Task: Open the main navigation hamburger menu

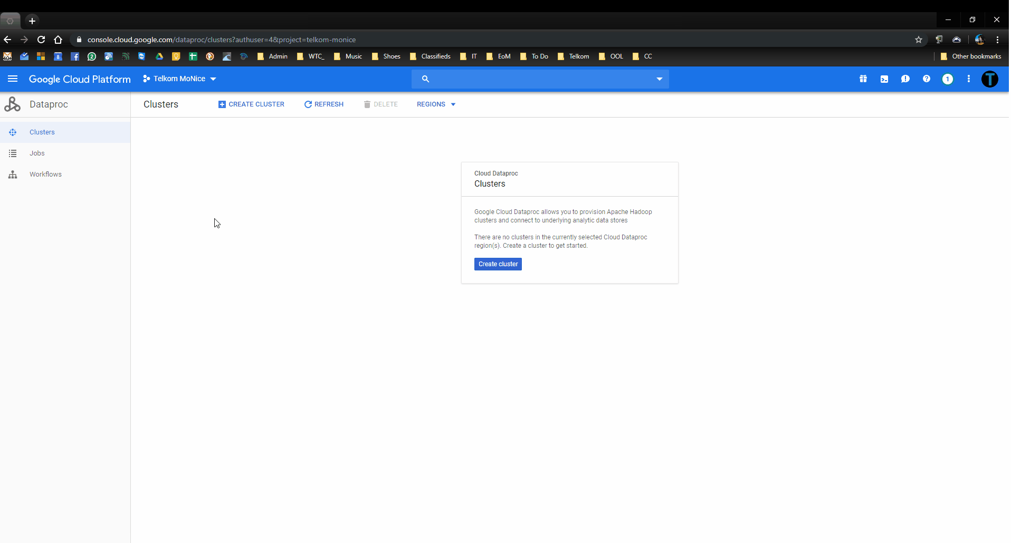Action: (13, 79)
